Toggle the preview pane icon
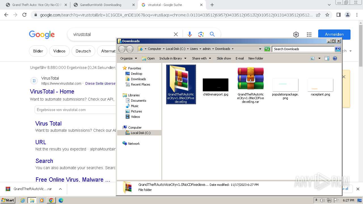 (x=327, y=58)
